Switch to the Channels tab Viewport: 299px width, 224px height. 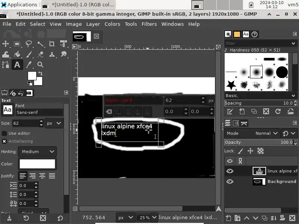[236, 123]
